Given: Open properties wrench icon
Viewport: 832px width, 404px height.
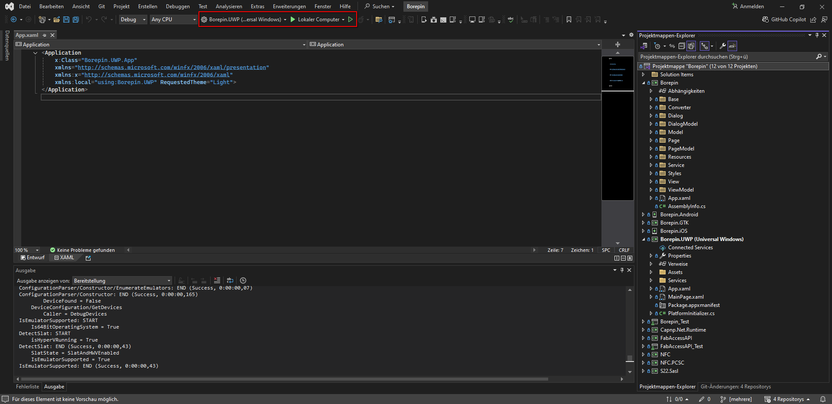Looking at the screenshot, I should (722, 46).
